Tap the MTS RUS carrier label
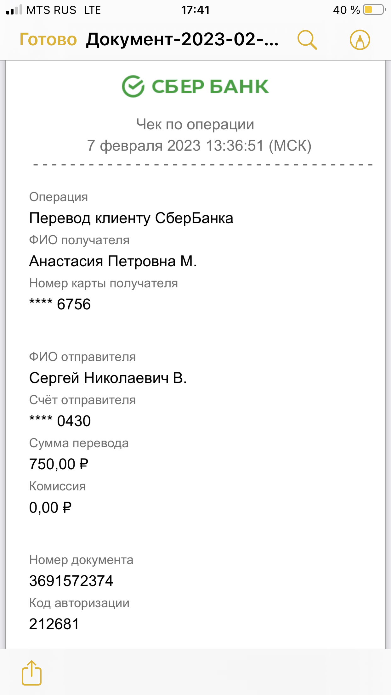Screen dimensions: 391x695 [51, 10]
